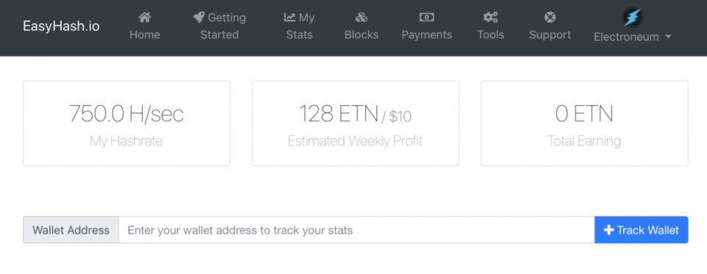The image size is (707, 274).
Task: Click the EasyHash.io brand link
Action: pyautogui.click(x=61, y=26)
